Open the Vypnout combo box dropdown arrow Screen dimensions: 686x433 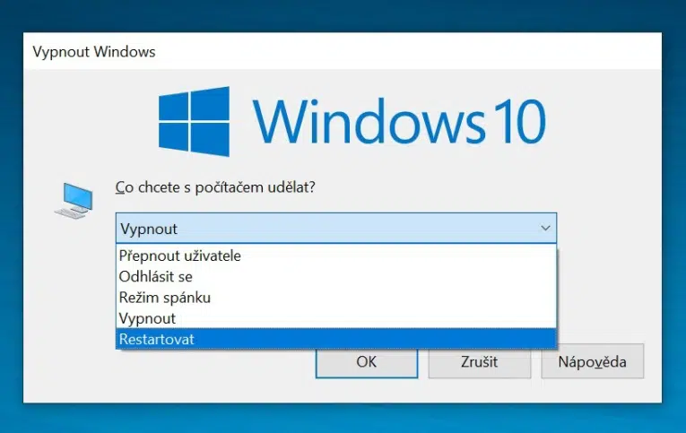[545, 228]
